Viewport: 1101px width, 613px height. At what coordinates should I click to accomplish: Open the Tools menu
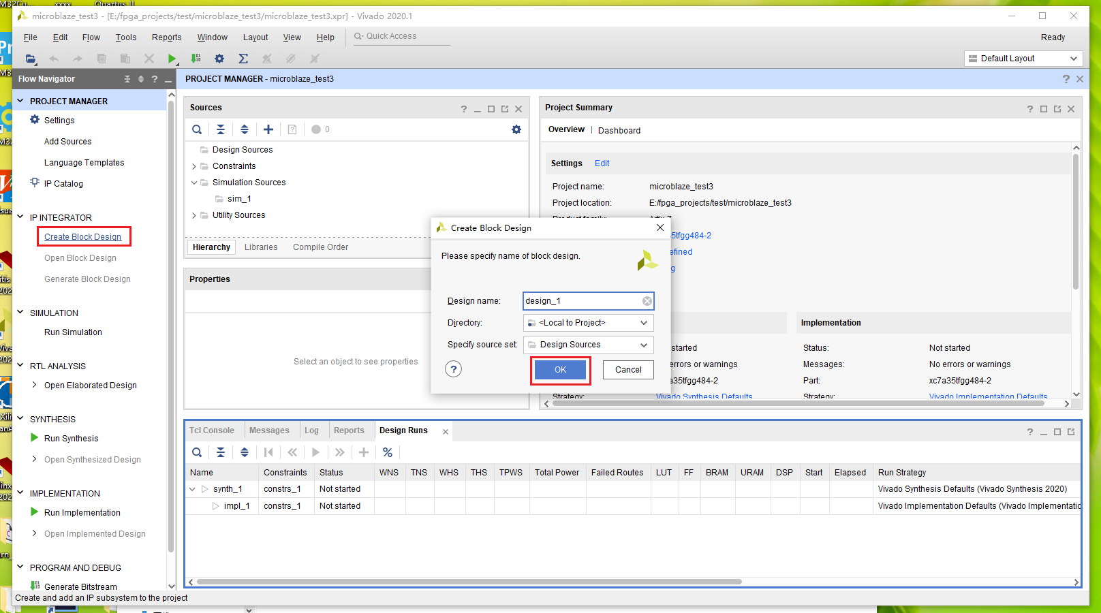click(x=125, y=37)
